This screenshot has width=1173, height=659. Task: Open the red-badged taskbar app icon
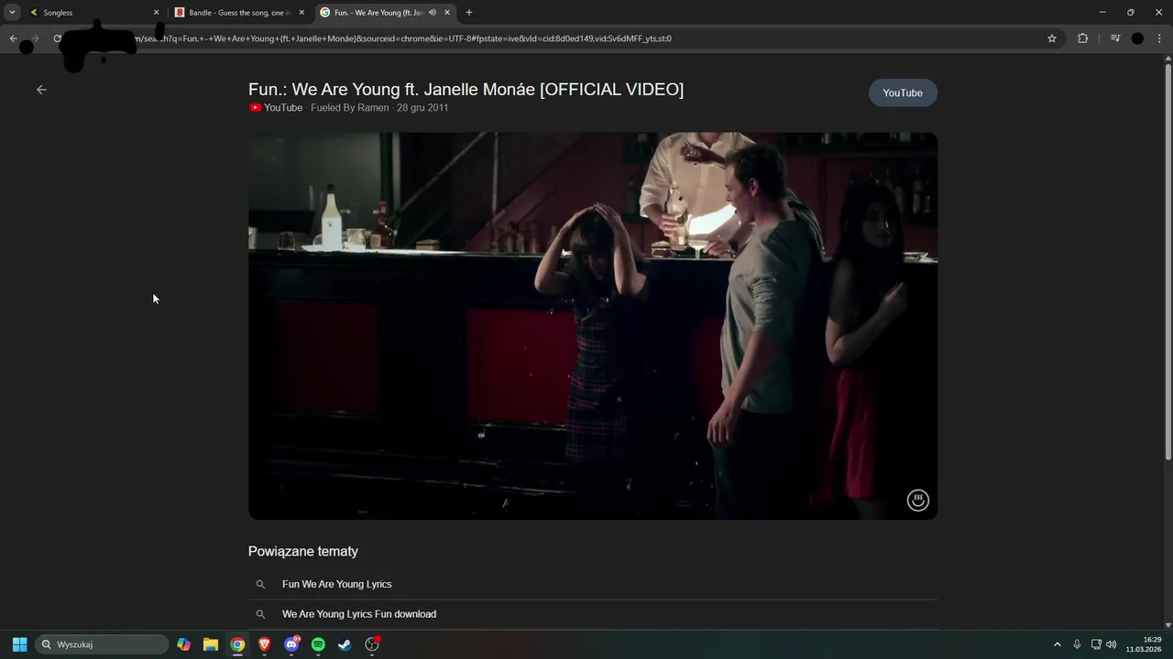[372, 644]
